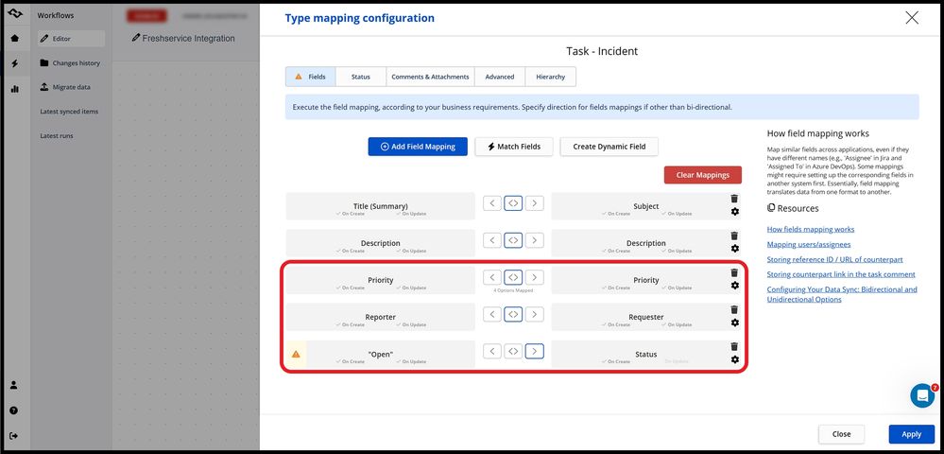Click Add Field Mapping button
Screen dimensions: 944x454
418,147
